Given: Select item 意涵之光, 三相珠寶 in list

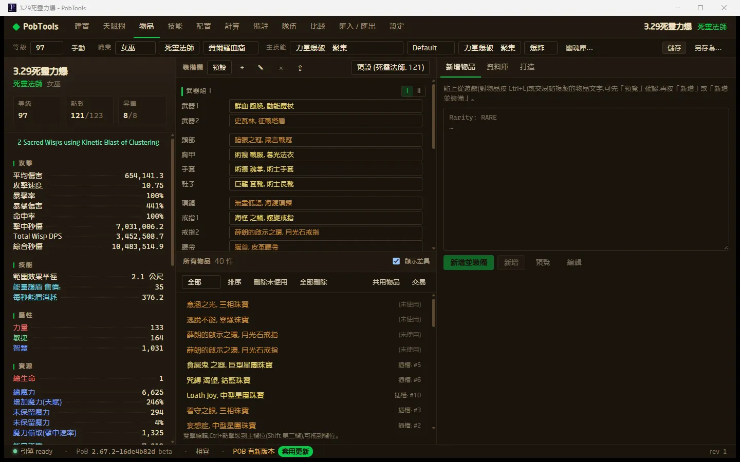Looking at the screenshot, I should (x=303, y=304).
